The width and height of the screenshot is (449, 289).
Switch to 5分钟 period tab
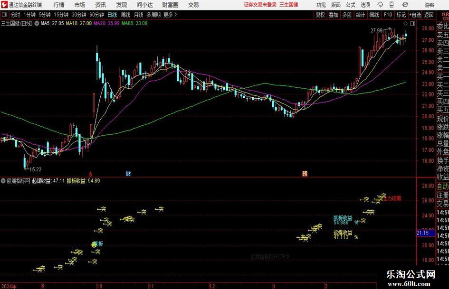(x=45, y=15)
